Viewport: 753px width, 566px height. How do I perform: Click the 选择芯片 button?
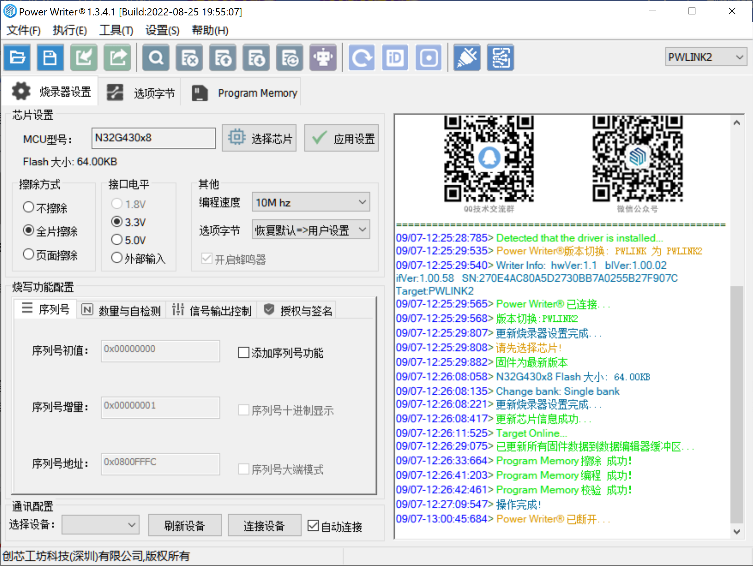[x=259, y=138]
